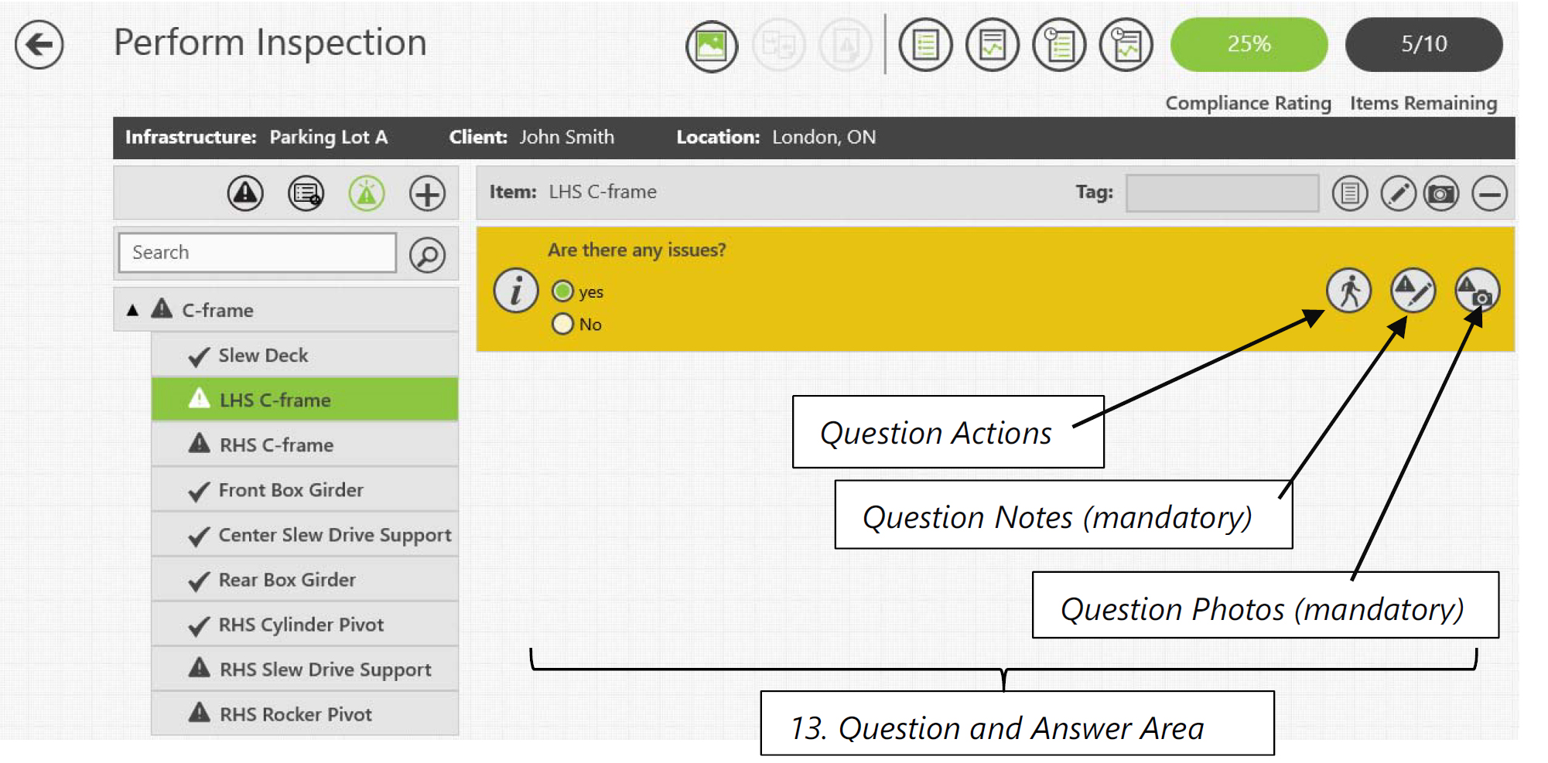Screen dimensions: 1548x763
Task: Click into the Tag input field
Action: [1222, 193]
